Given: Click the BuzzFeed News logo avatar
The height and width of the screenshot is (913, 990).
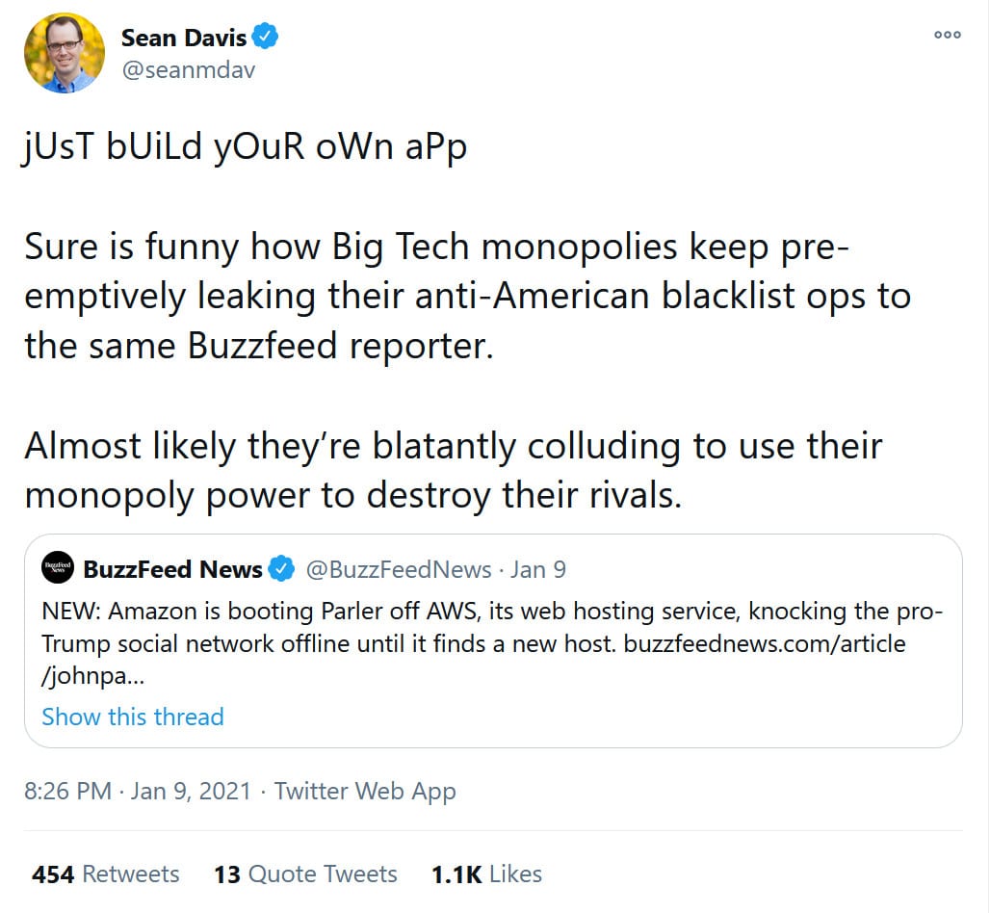Looking at the screenshot, I should (x=59, y=569).
